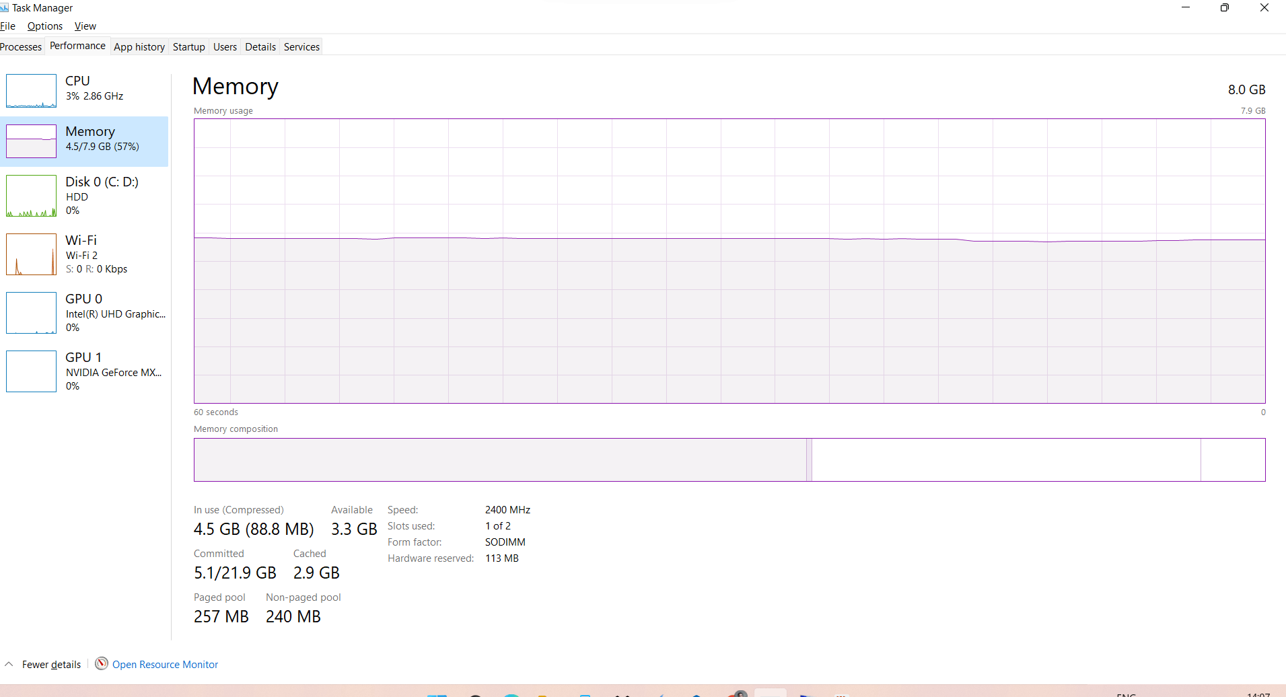Click the Fewer details text button

click(51, 664)
